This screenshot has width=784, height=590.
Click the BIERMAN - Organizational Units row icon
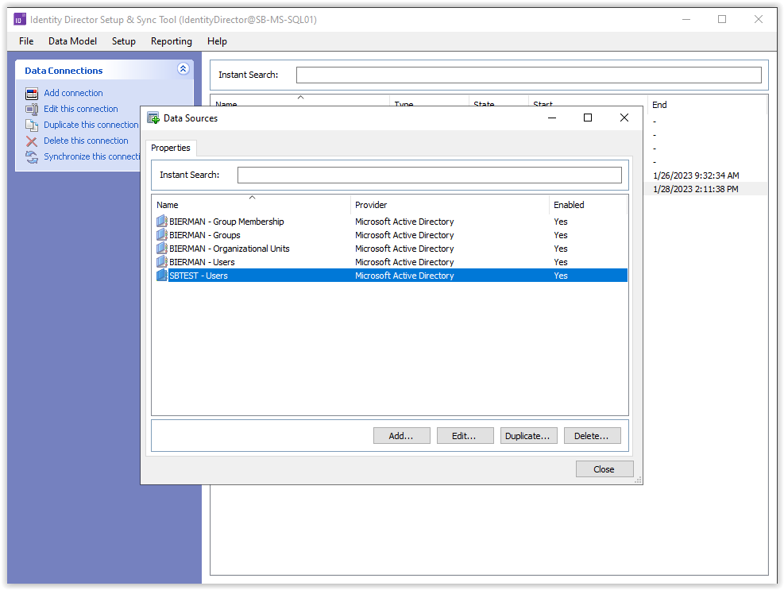coord(161,248)
